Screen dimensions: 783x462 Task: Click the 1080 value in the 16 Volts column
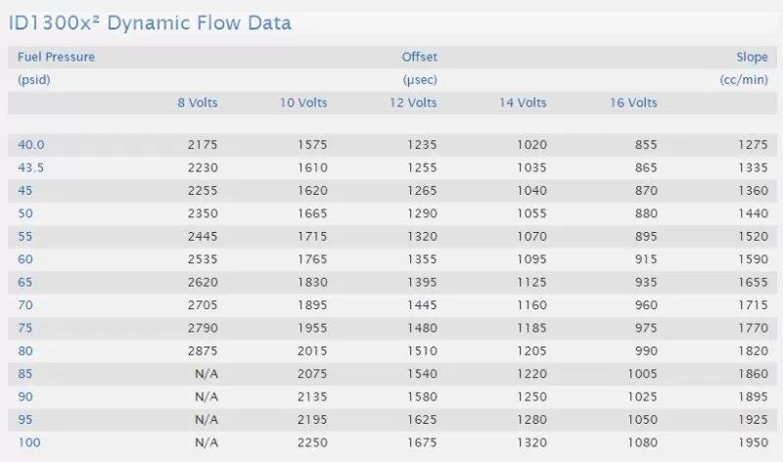642,442
